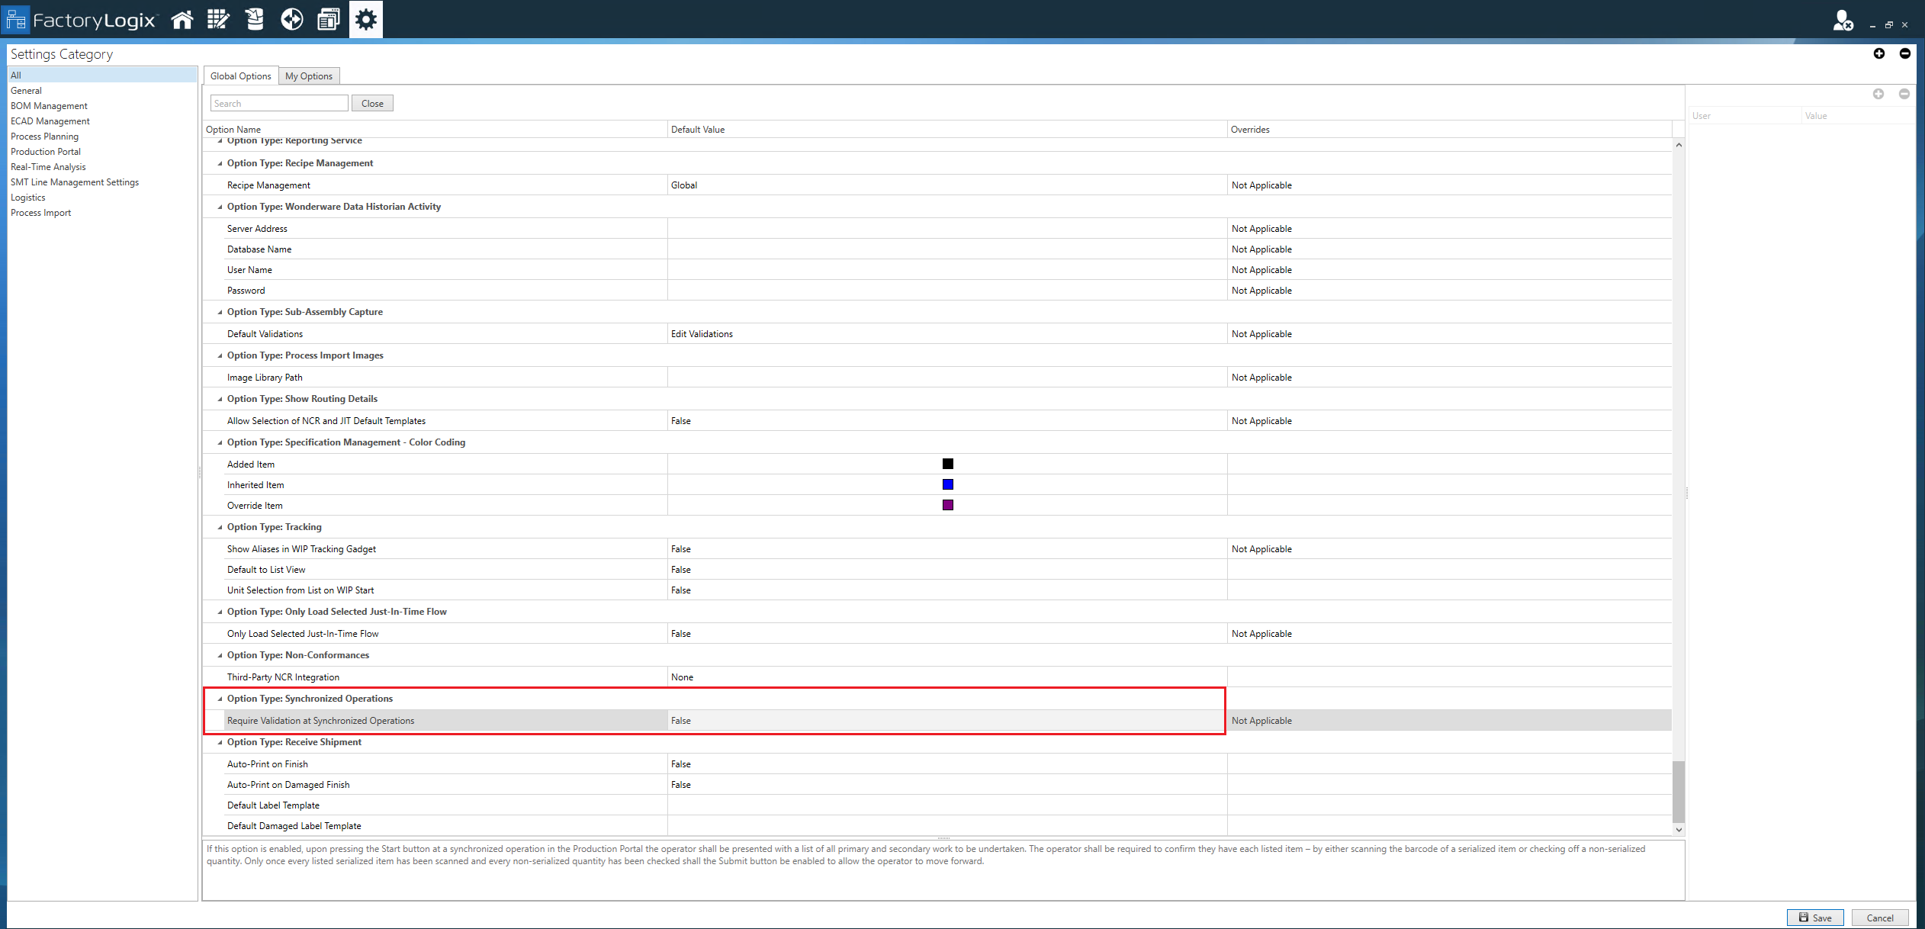This screenshot has width=1925, height=929.
Task: Select the Process Engineering spreadsheet-pencil icon
Action: (218, 19)
